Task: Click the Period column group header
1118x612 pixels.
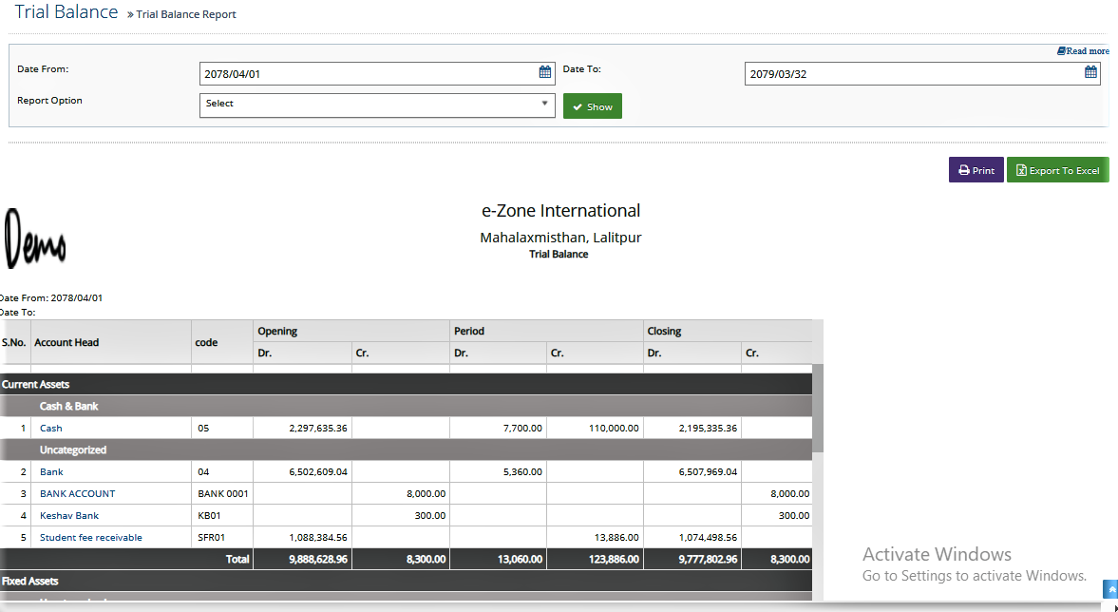Action: (x=547, y=331)
